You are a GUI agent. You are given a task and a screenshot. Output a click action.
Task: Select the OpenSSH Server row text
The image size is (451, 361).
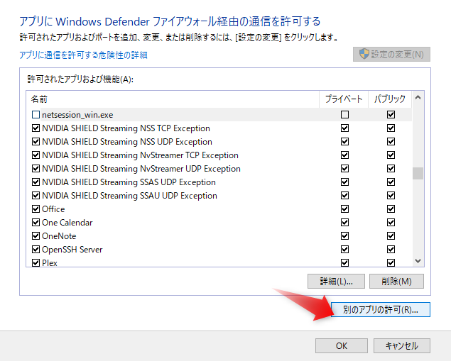(72, 250)
